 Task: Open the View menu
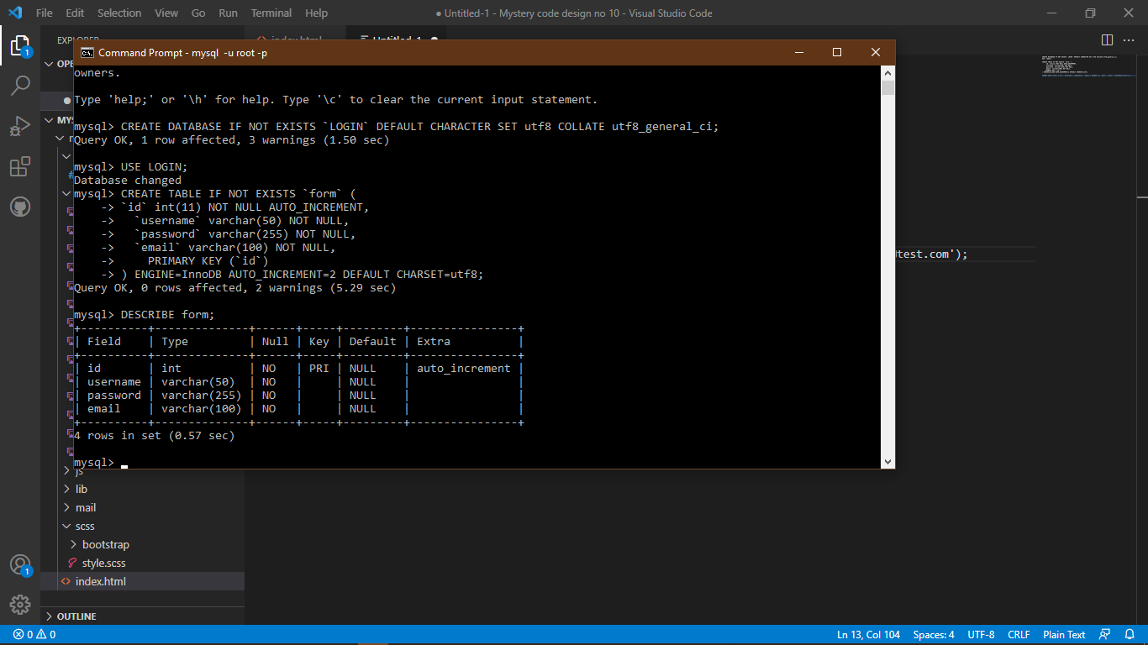(x=166, y=13)
